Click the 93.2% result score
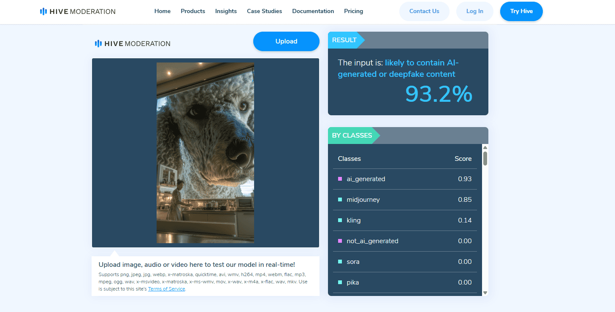Screen dimensions: 615x312 439,94
